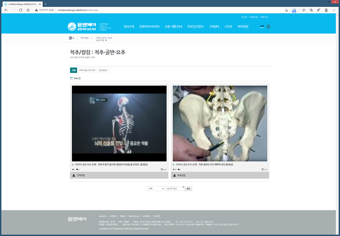Open the hamburger menu in the header

coord(268,27)
